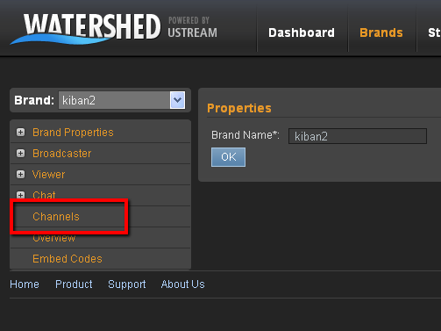Open Embed Codes in the sidebar
Screen dimensions: 441x331
coord(68,259)
